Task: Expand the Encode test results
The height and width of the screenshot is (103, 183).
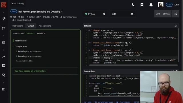Action: [29, 51]
